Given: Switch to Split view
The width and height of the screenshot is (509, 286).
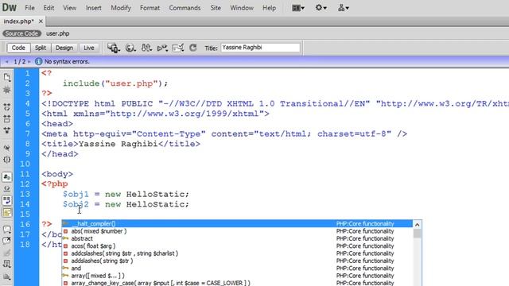Looking at the screenshot, I should tap(41, 48).
